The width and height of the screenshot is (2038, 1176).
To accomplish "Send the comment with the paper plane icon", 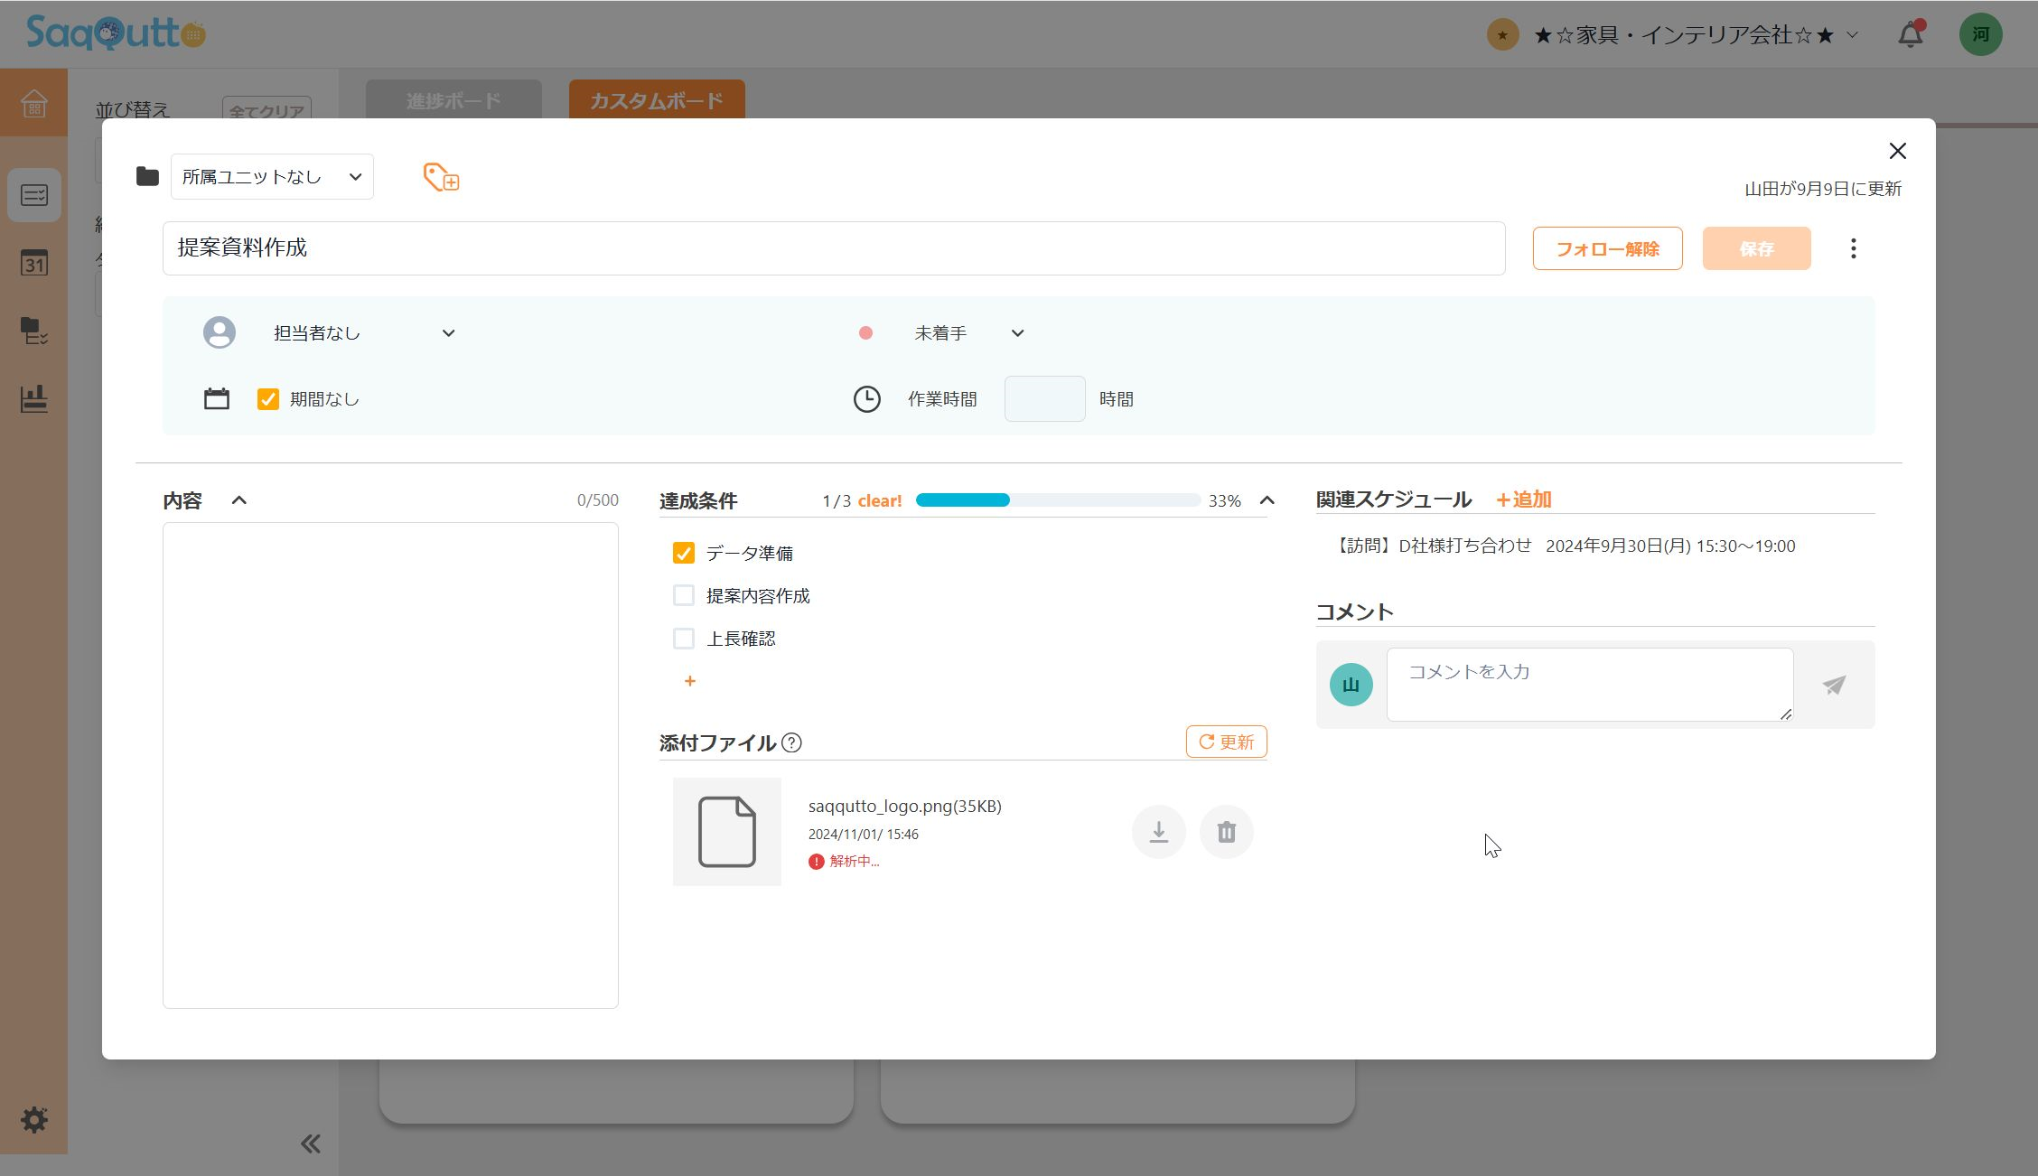I will click(x=1832, y=685).
